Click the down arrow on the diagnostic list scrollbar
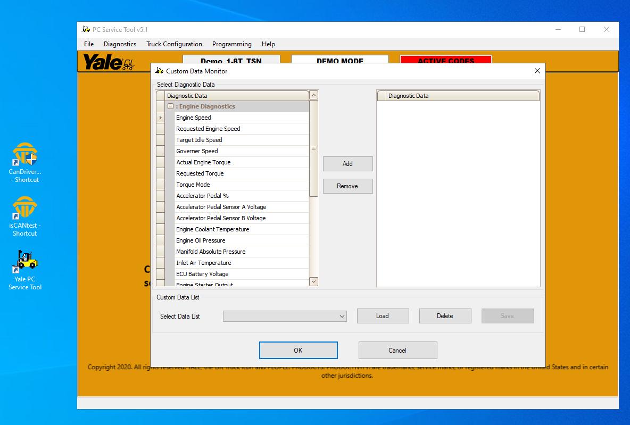 click(x=313, y=281)
